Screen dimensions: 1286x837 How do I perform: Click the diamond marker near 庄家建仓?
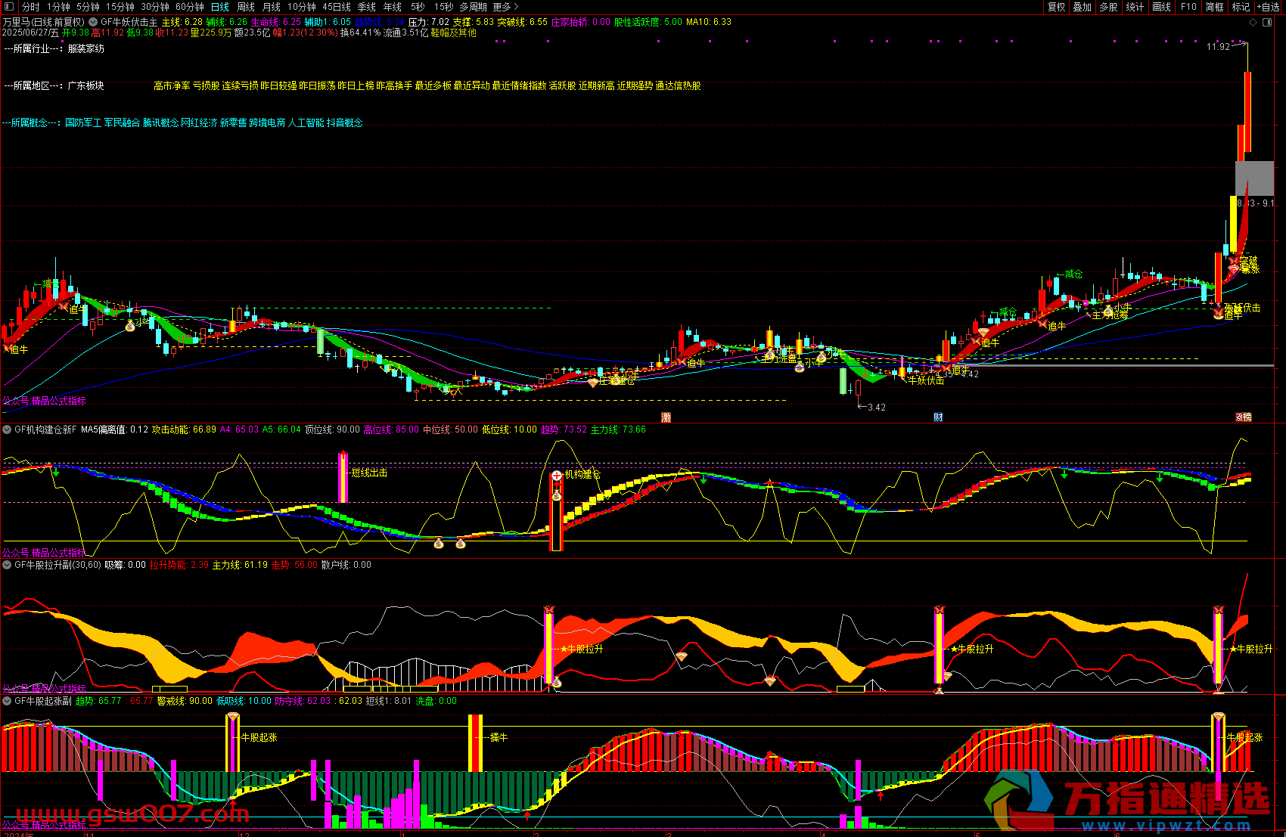[593, 383]
